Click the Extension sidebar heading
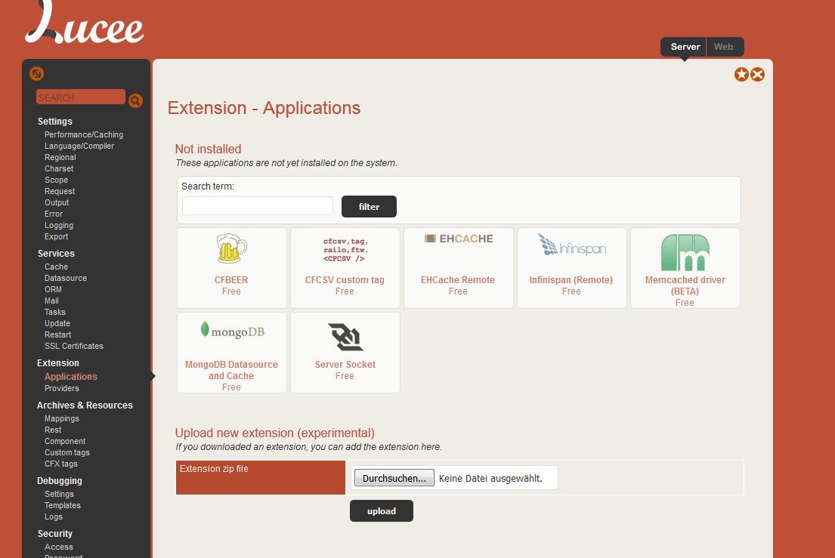This screenshot has width=835, height=558. pyautogui.click(x=58, y=362)
